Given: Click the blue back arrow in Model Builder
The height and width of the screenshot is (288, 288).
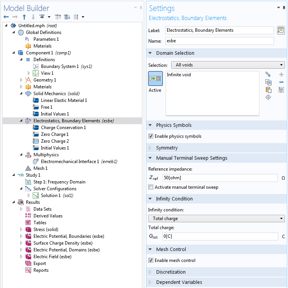Looking at the screenshot, I should click(6, 17).
